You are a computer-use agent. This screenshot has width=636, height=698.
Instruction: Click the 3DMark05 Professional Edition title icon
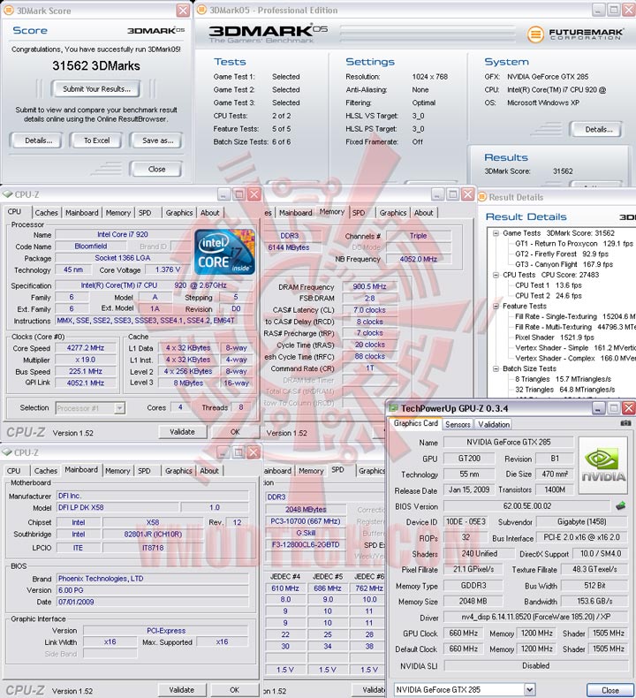coord(201,10)
